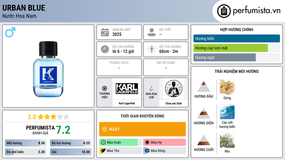The image size is (285, 160).
Task: Open the Gừng ginger note image
Action: tap(227, 87)
